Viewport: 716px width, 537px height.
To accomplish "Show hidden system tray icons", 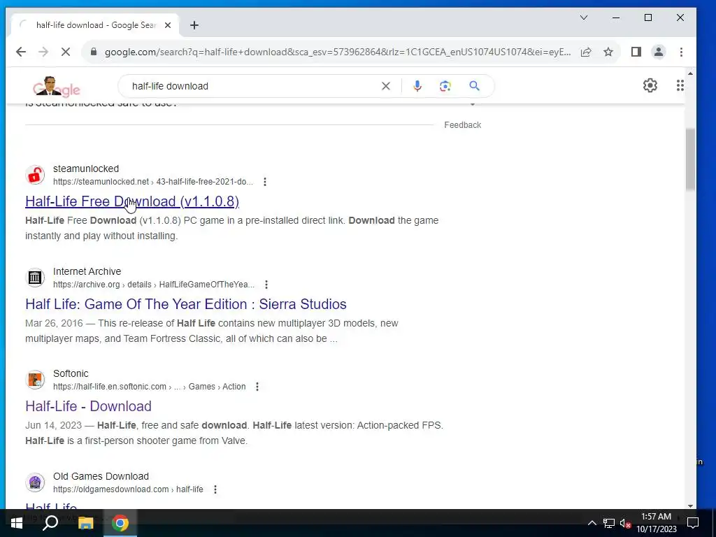I will pos(592,523).
